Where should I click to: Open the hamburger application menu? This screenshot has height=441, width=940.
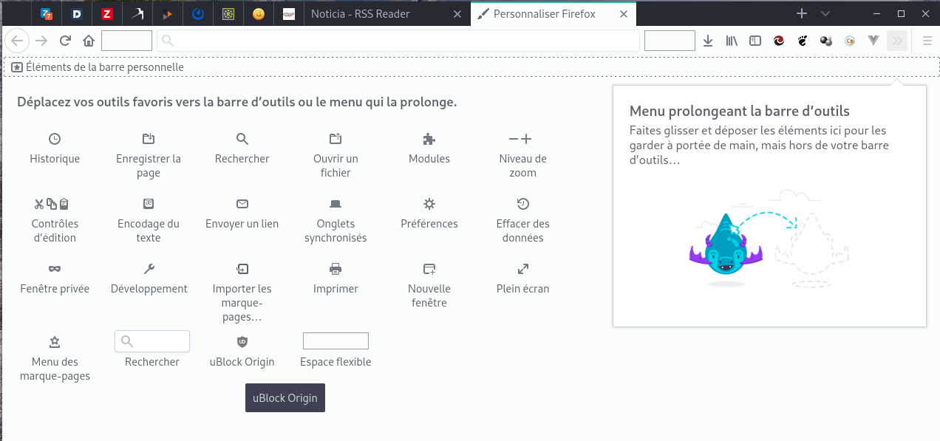coord(927,41)
